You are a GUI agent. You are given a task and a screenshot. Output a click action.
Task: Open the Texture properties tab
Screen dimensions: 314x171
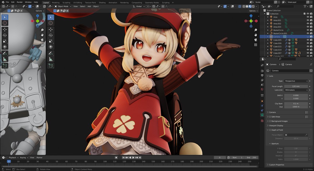tap(262, 121)
